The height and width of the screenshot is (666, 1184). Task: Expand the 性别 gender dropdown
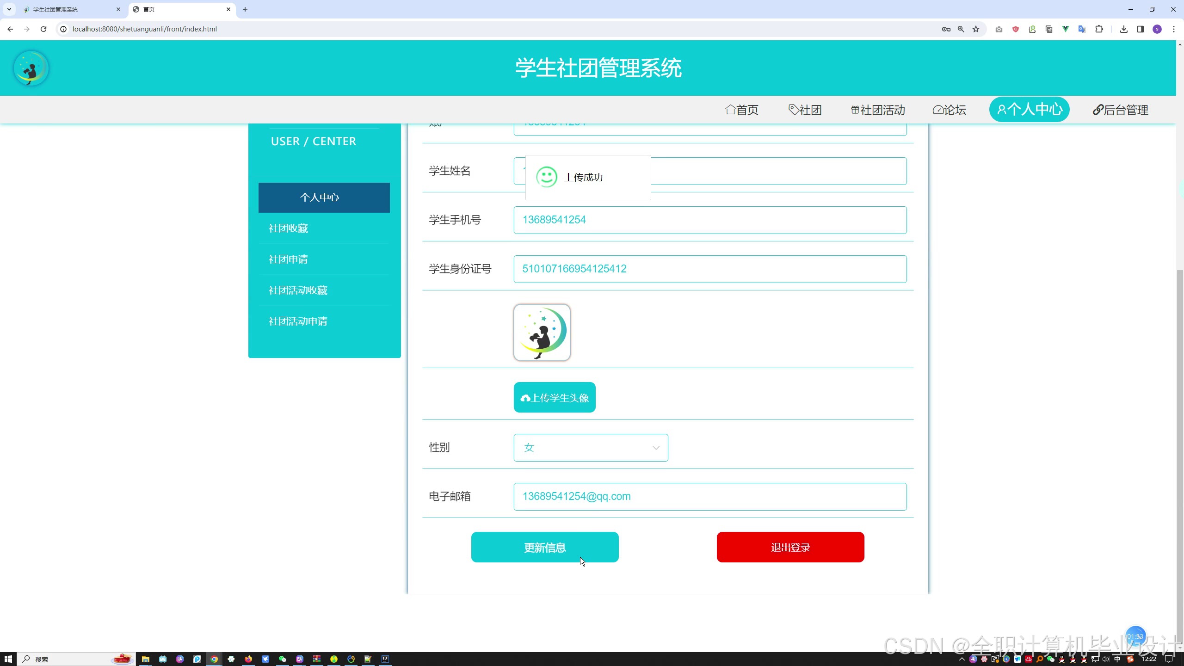(x=591, y=447)
